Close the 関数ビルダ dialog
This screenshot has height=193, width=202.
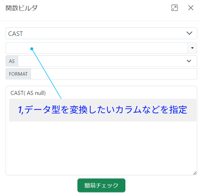pos(191,8)
